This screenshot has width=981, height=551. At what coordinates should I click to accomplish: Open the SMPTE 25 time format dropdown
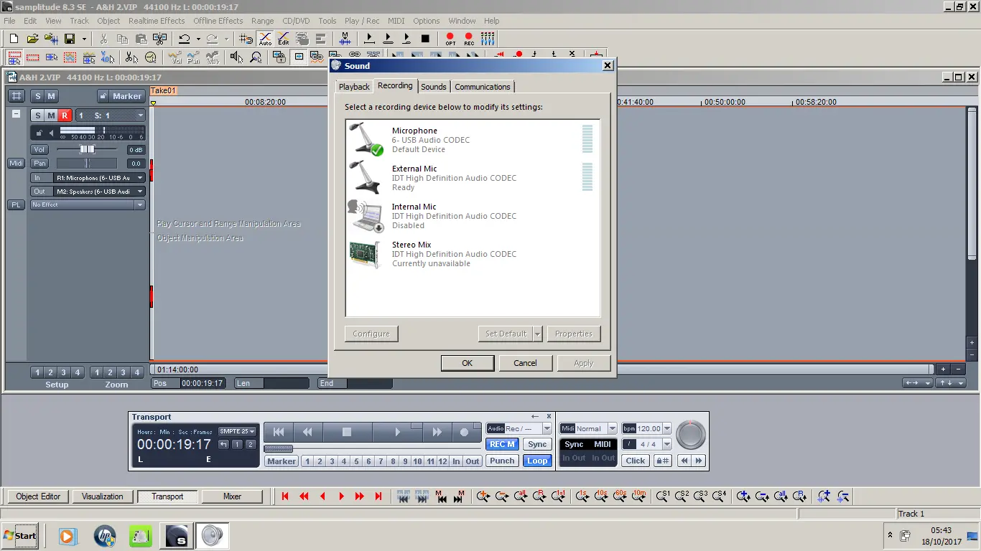[237, 432]
